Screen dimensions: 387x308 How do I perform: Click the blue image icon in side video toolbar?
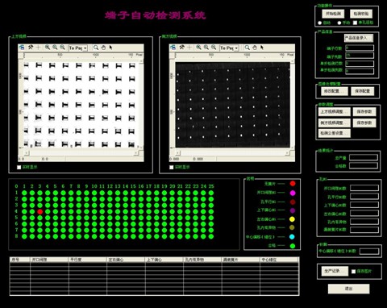click(x=173, y=48)
